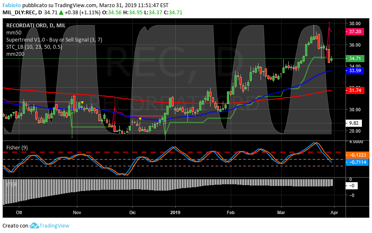This screenshot has height=233, width=372.
Task: Select the mm200 indicator label
Action: pyautogui.click(x=15, y=54)
